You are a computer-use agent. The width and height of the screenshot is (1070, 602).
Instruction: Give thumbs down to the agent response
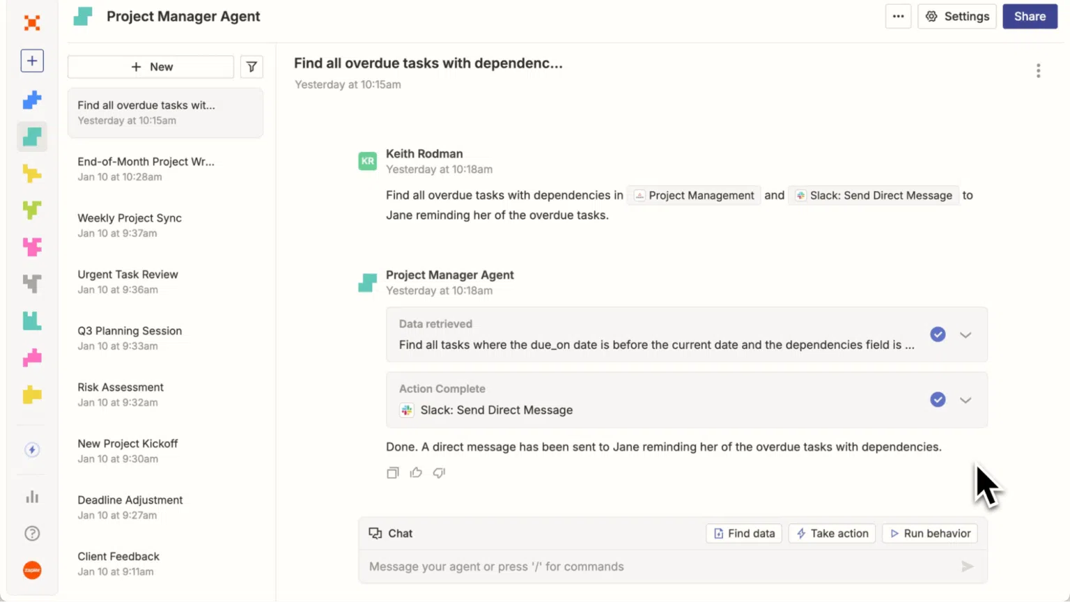(x=439, y=472)
